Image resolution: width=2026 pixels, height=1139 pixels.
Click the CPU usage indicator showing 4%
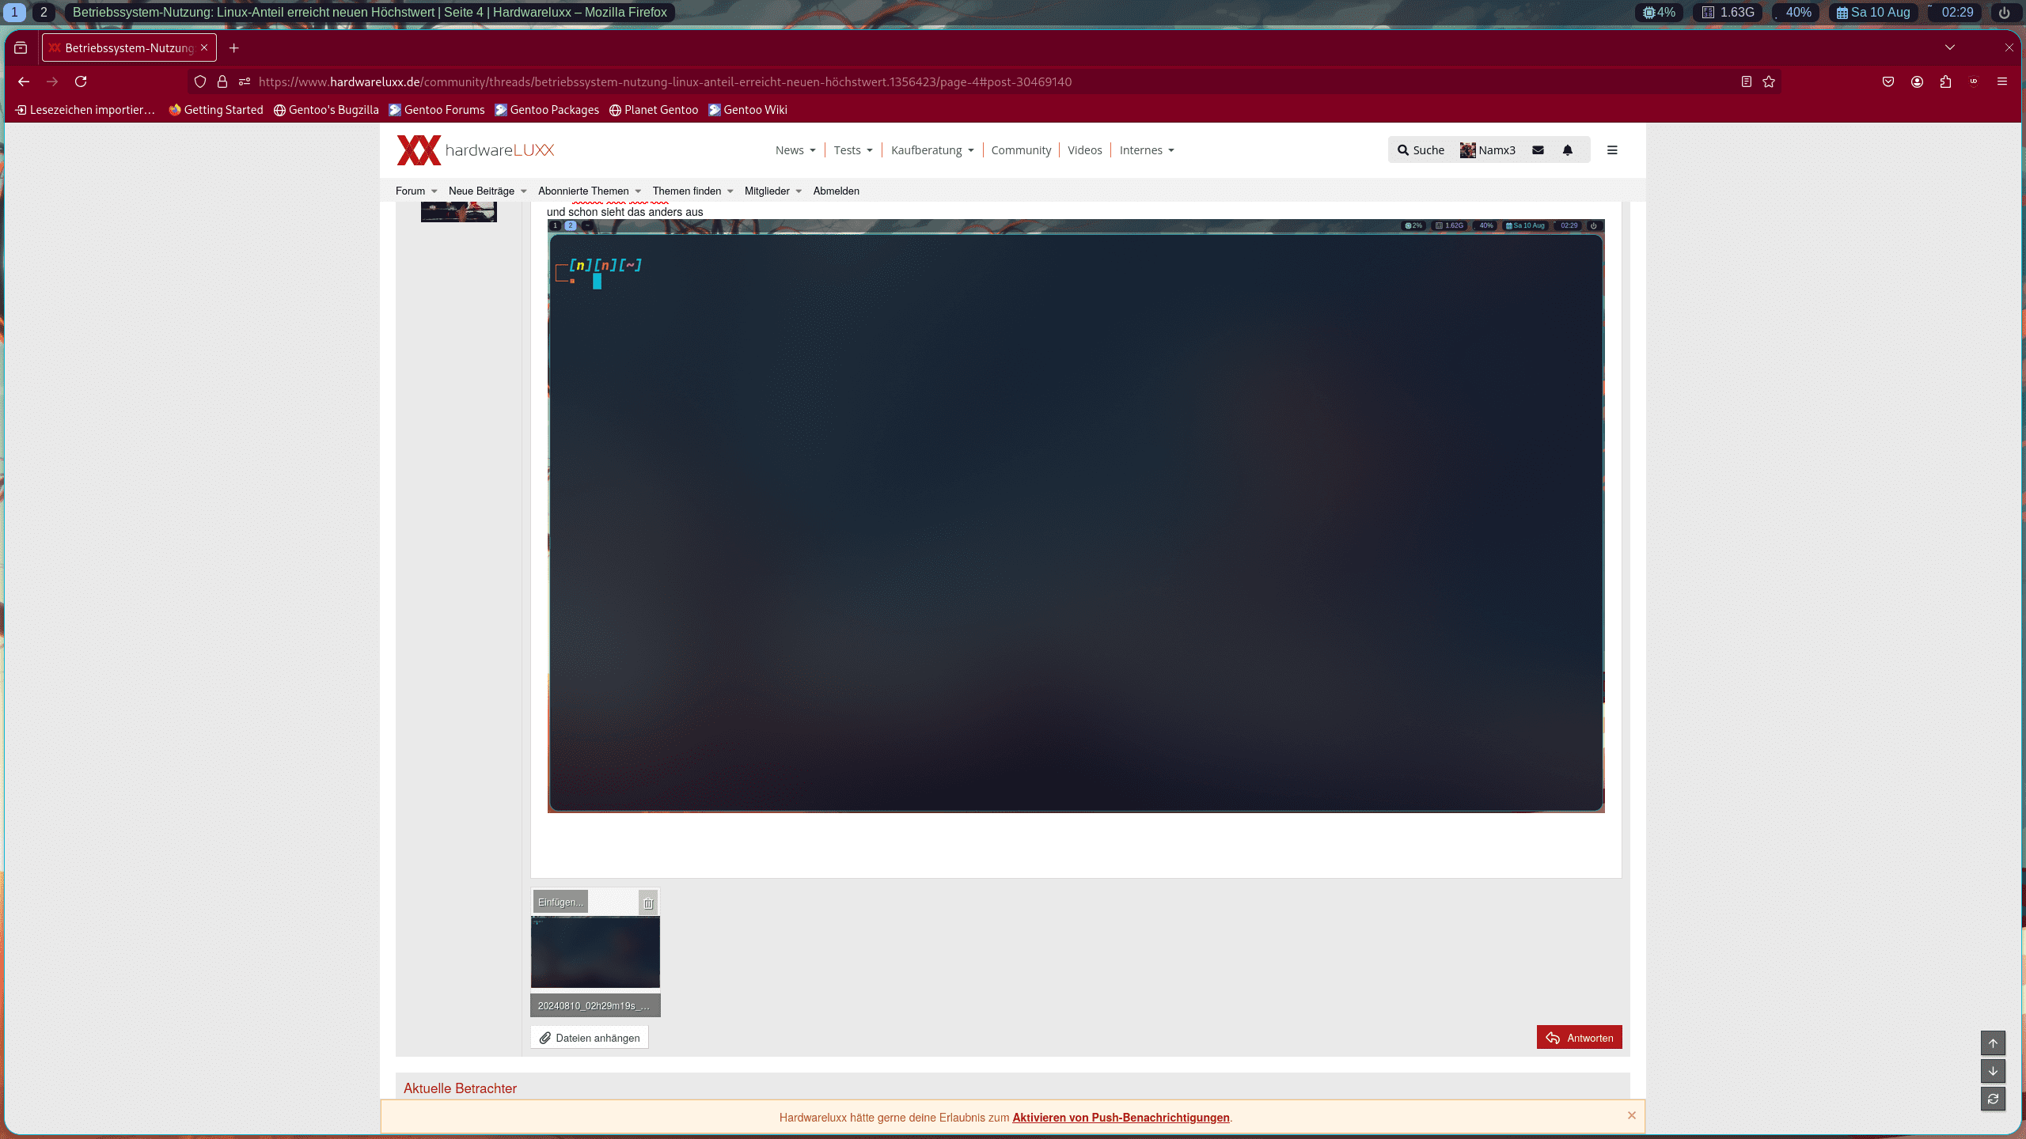click(1660, 12)
